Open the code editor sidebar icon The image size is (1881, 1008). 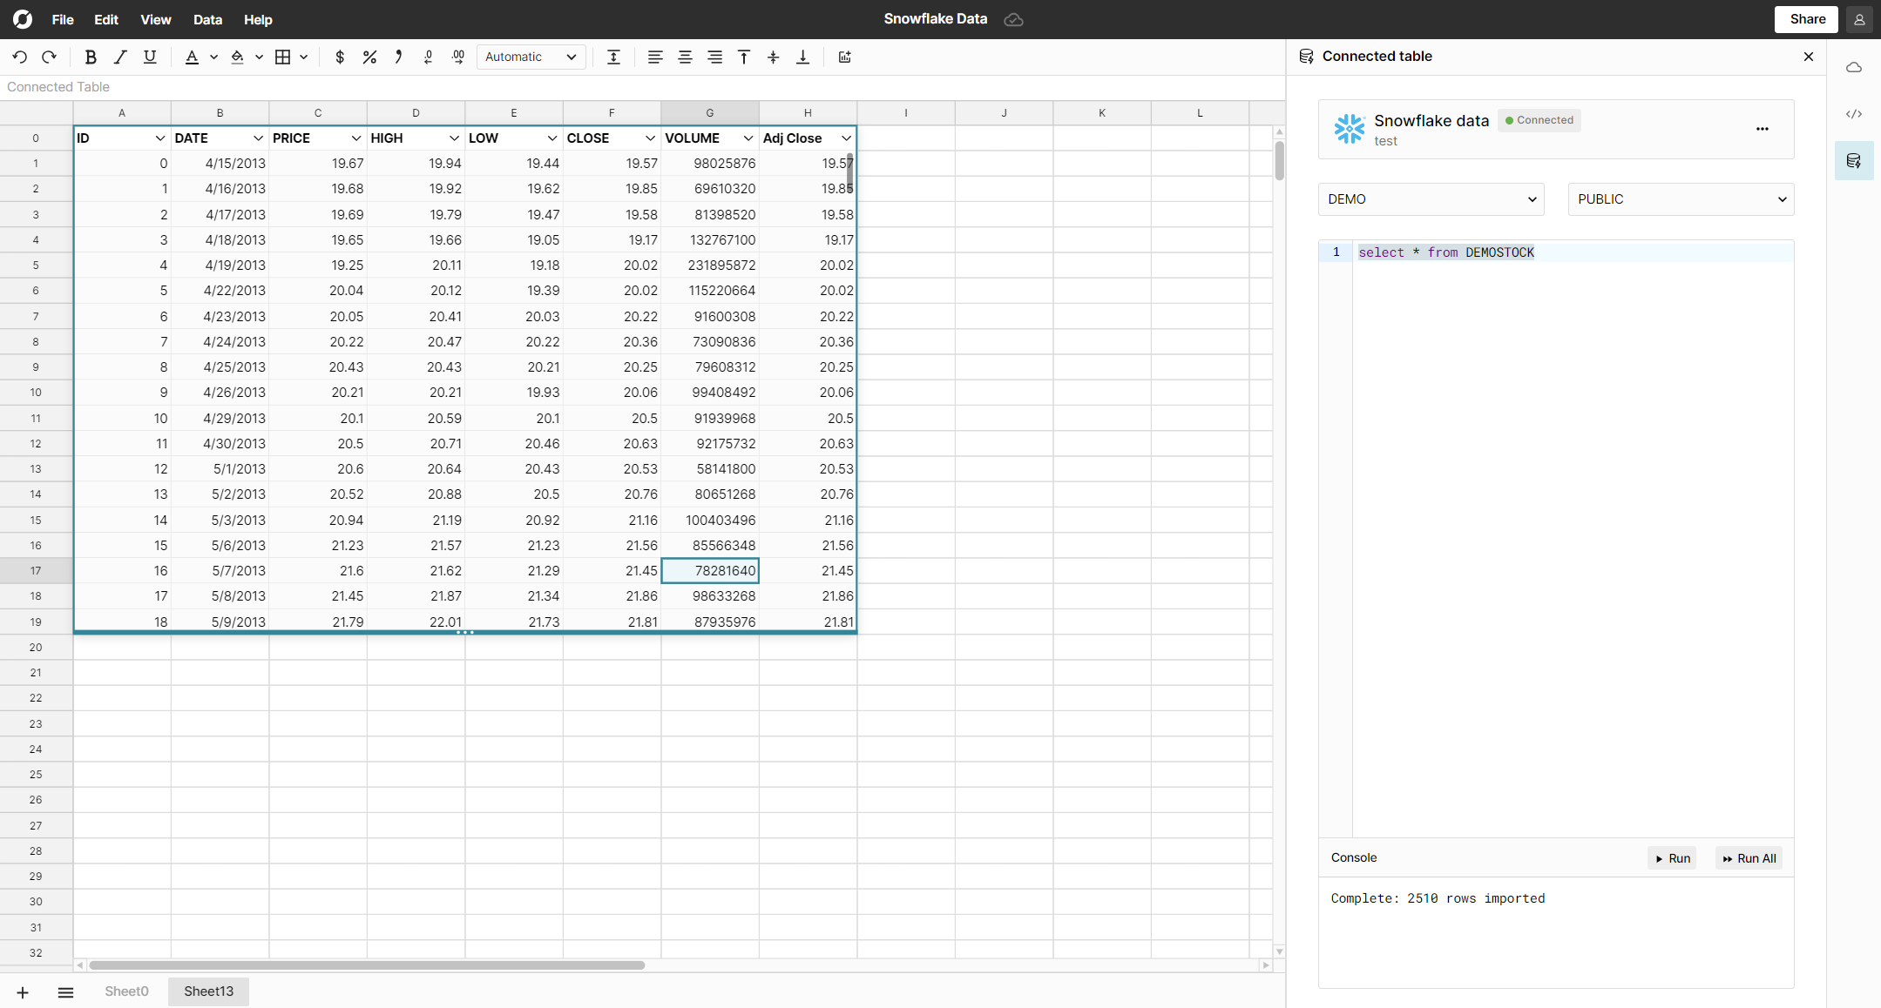click(x=1853, y=114)
